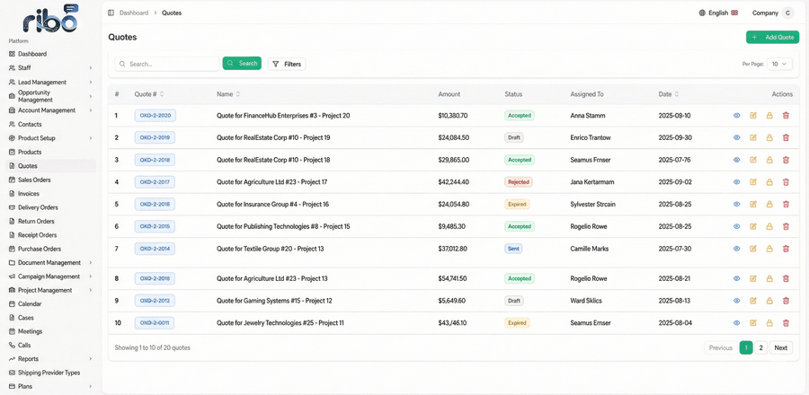Click quote number badge OKO-2-2020
Image resolution: width=809 pixels, height=395 pixels.
click(x=155, y=116)
